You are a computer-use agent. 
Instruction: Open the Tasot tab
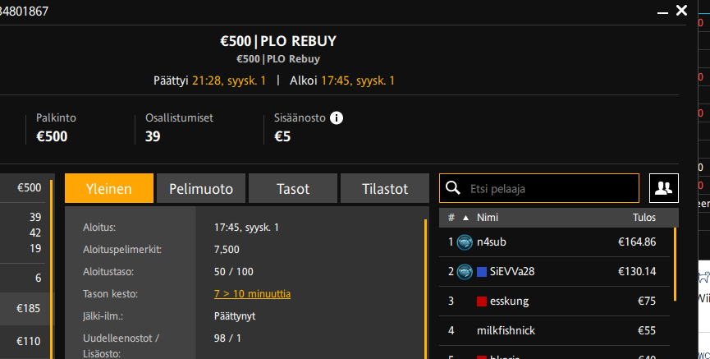click(x=293, y=188)
